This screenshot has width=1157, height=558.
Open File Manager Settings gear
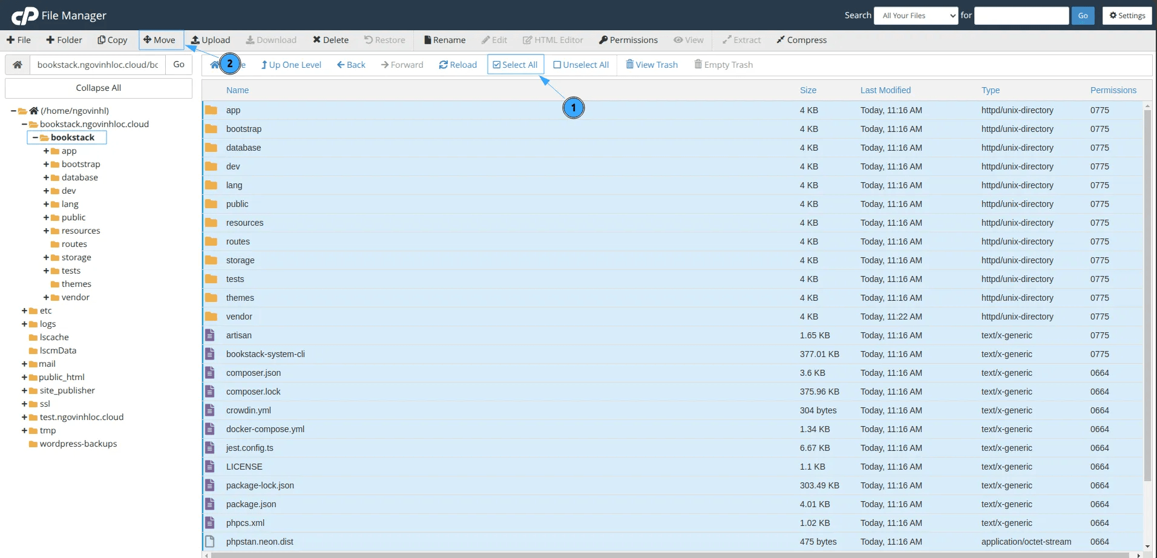point(1126,15)
